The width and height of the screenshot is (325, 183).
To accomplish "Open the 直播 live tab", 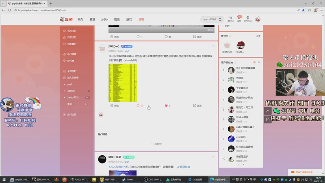I will coord(93,19).
